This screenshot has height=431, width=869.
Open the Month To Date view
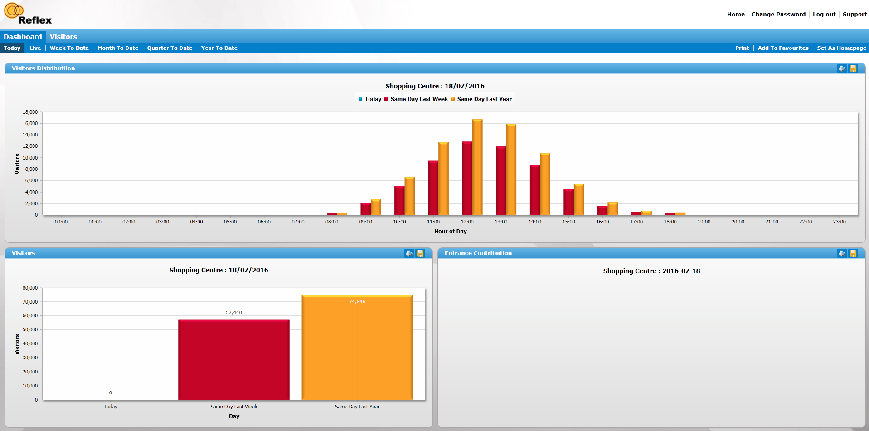117,48
